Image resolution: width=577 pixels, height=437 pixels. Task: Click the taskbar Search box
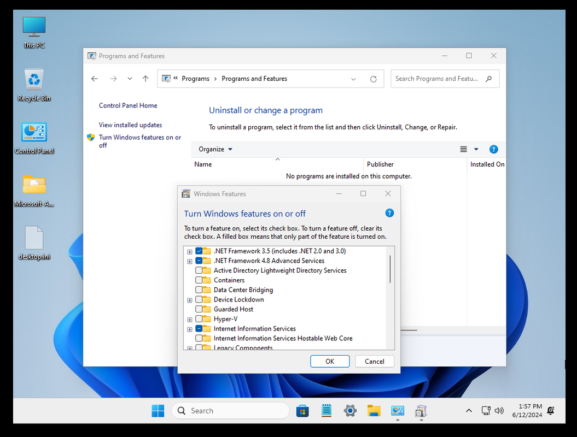point(230,411)
